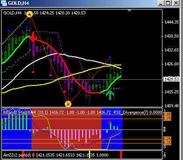
Task: Maximize the GOLD,H4 chart window
Action: (168, 3)
